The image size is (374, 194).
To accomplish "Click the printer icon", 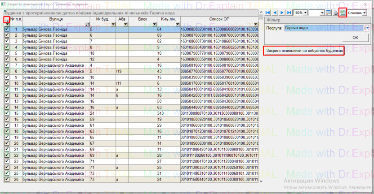I will (335, 13).
